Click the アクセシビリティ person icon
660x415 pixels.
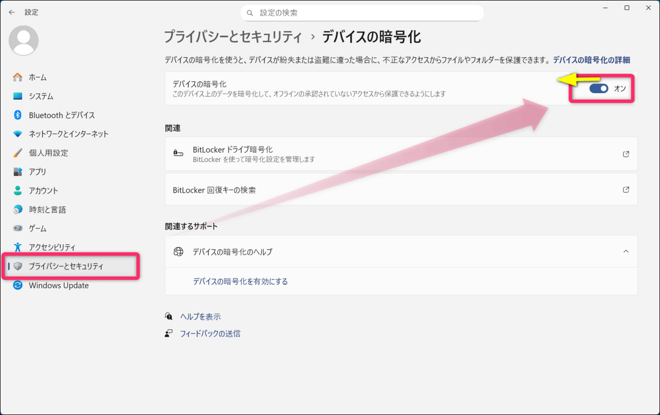point(18,247)
